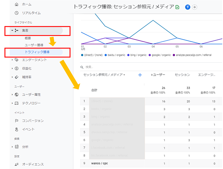Click the (direct) / (none) legend dot
Screen dimensions: 223x169
82,55
